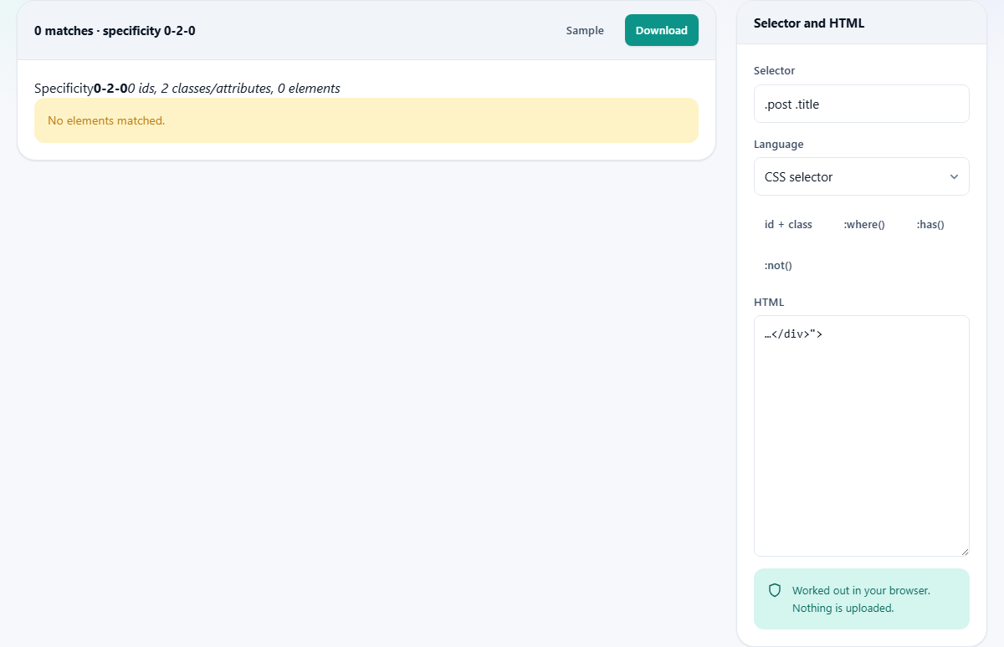Screen dimensions: 1004x647
Task: Click 'Worked out in your browser.' text
Action: (861, 590)
